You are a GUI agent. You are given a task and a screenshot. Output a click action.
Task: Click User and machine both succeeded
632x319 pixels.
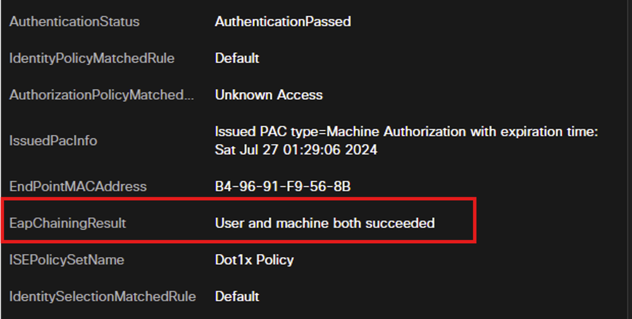tap(325, 223)
